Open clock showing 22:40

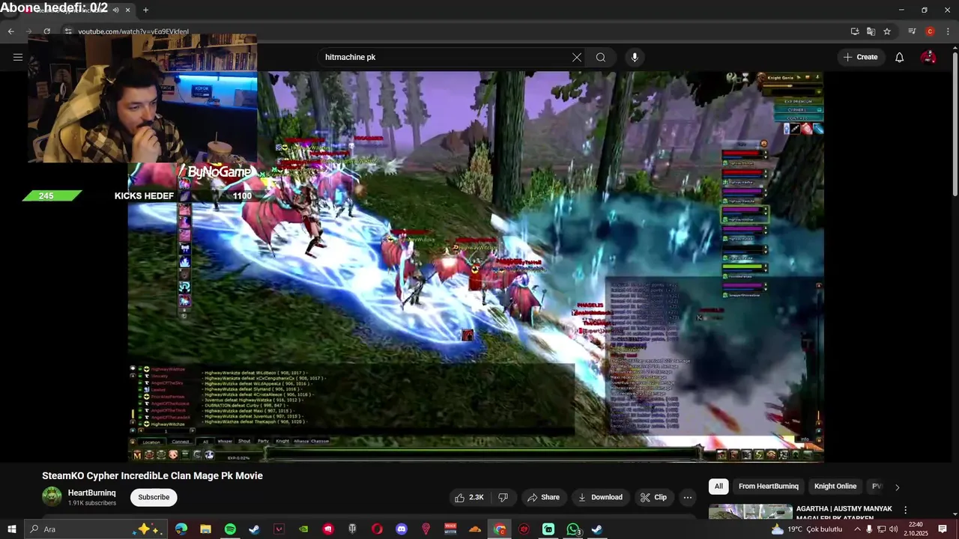pyautogui.click(x=915, y=529)
